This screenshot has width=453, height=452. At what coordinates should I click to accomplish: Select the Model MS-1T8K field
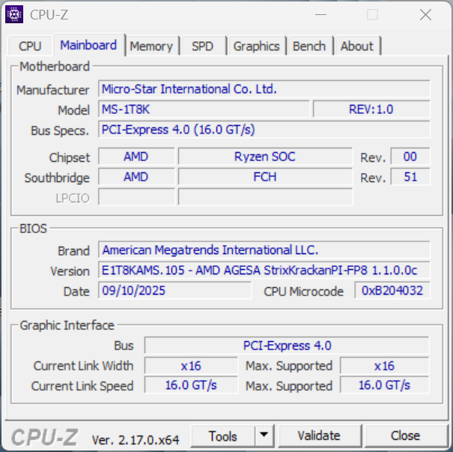coord(204,109)
